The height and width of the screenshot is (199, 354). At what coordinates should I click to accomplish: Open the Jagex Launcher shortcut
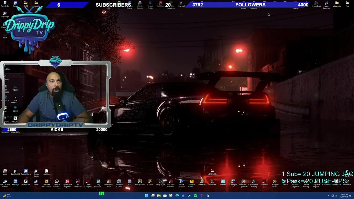[x=326, y=5]
